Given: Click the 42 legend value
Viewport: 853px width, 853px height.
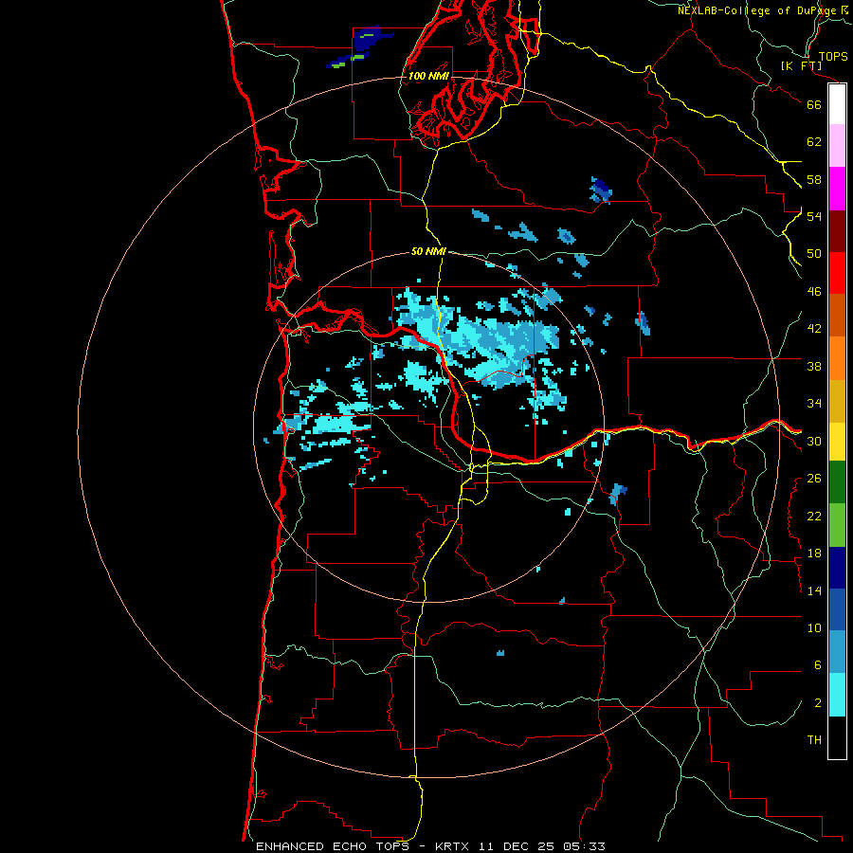Looking at the screenshot, I should tap(814, 329).
